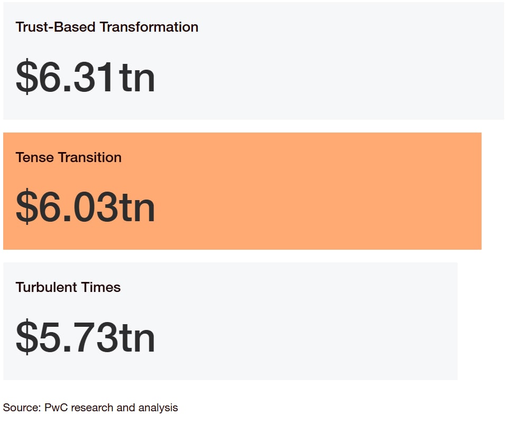Click the dollar sign in $6.31tn
Screen dimensions: 508x425
point(27,77)
